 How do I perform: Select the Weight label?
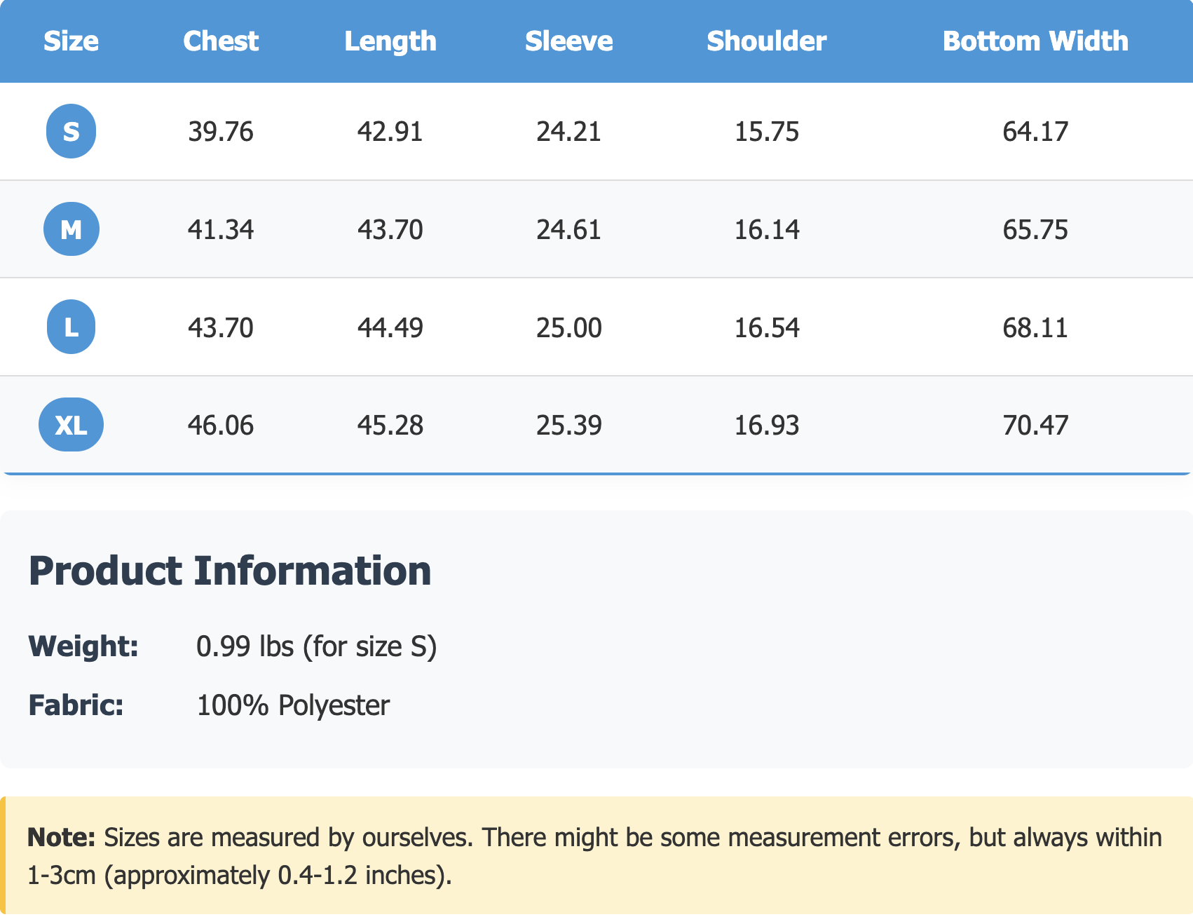[x=83, y=646]
